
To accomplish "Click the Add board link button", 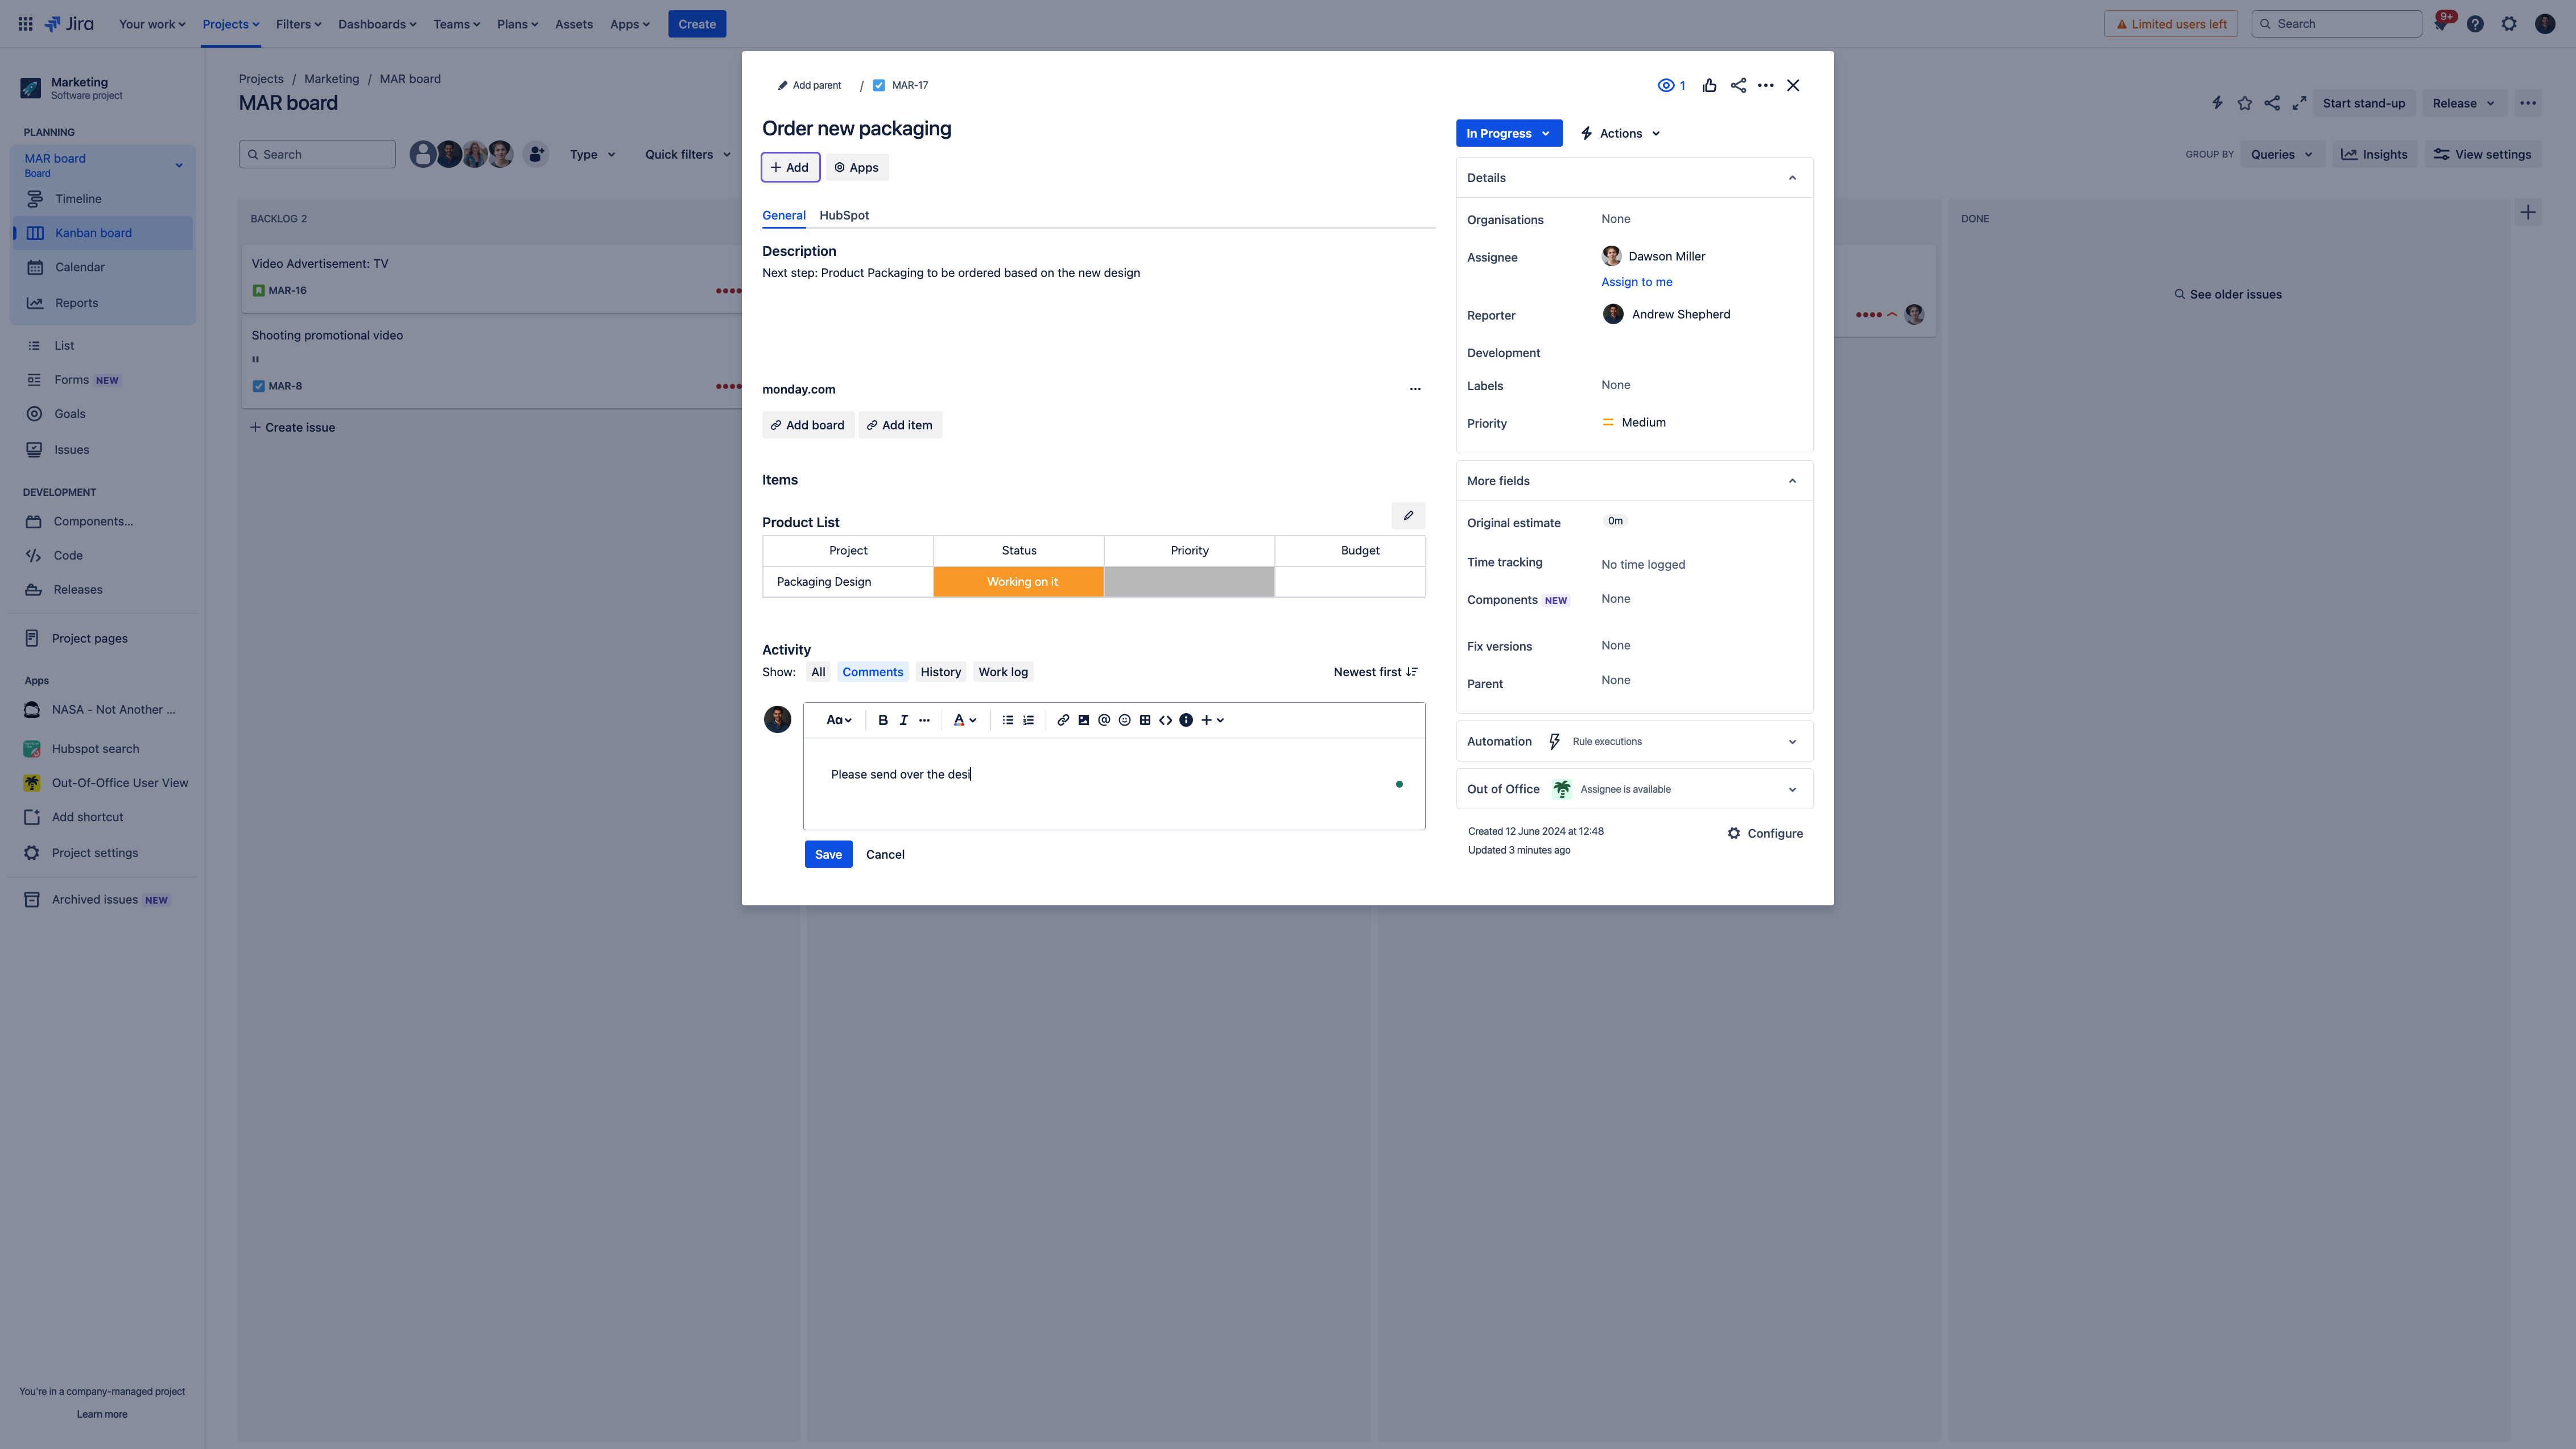I will coord(808,425).
